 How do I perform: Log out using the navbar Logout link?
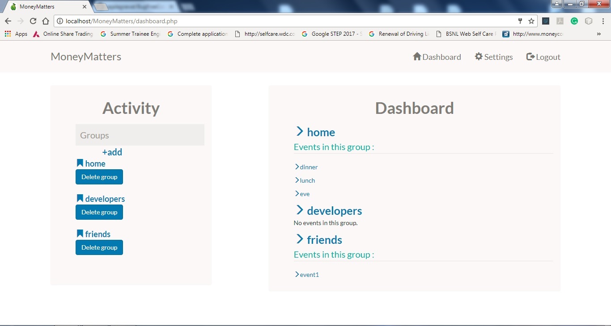[543, 57]
